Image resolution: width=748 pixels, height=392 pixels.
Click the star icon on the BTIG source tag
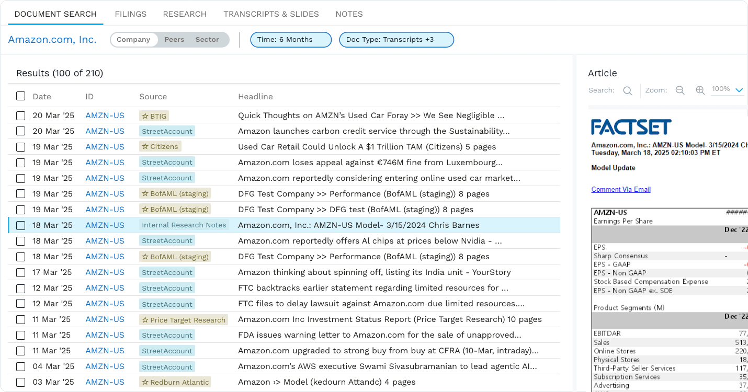coord(144,116)
